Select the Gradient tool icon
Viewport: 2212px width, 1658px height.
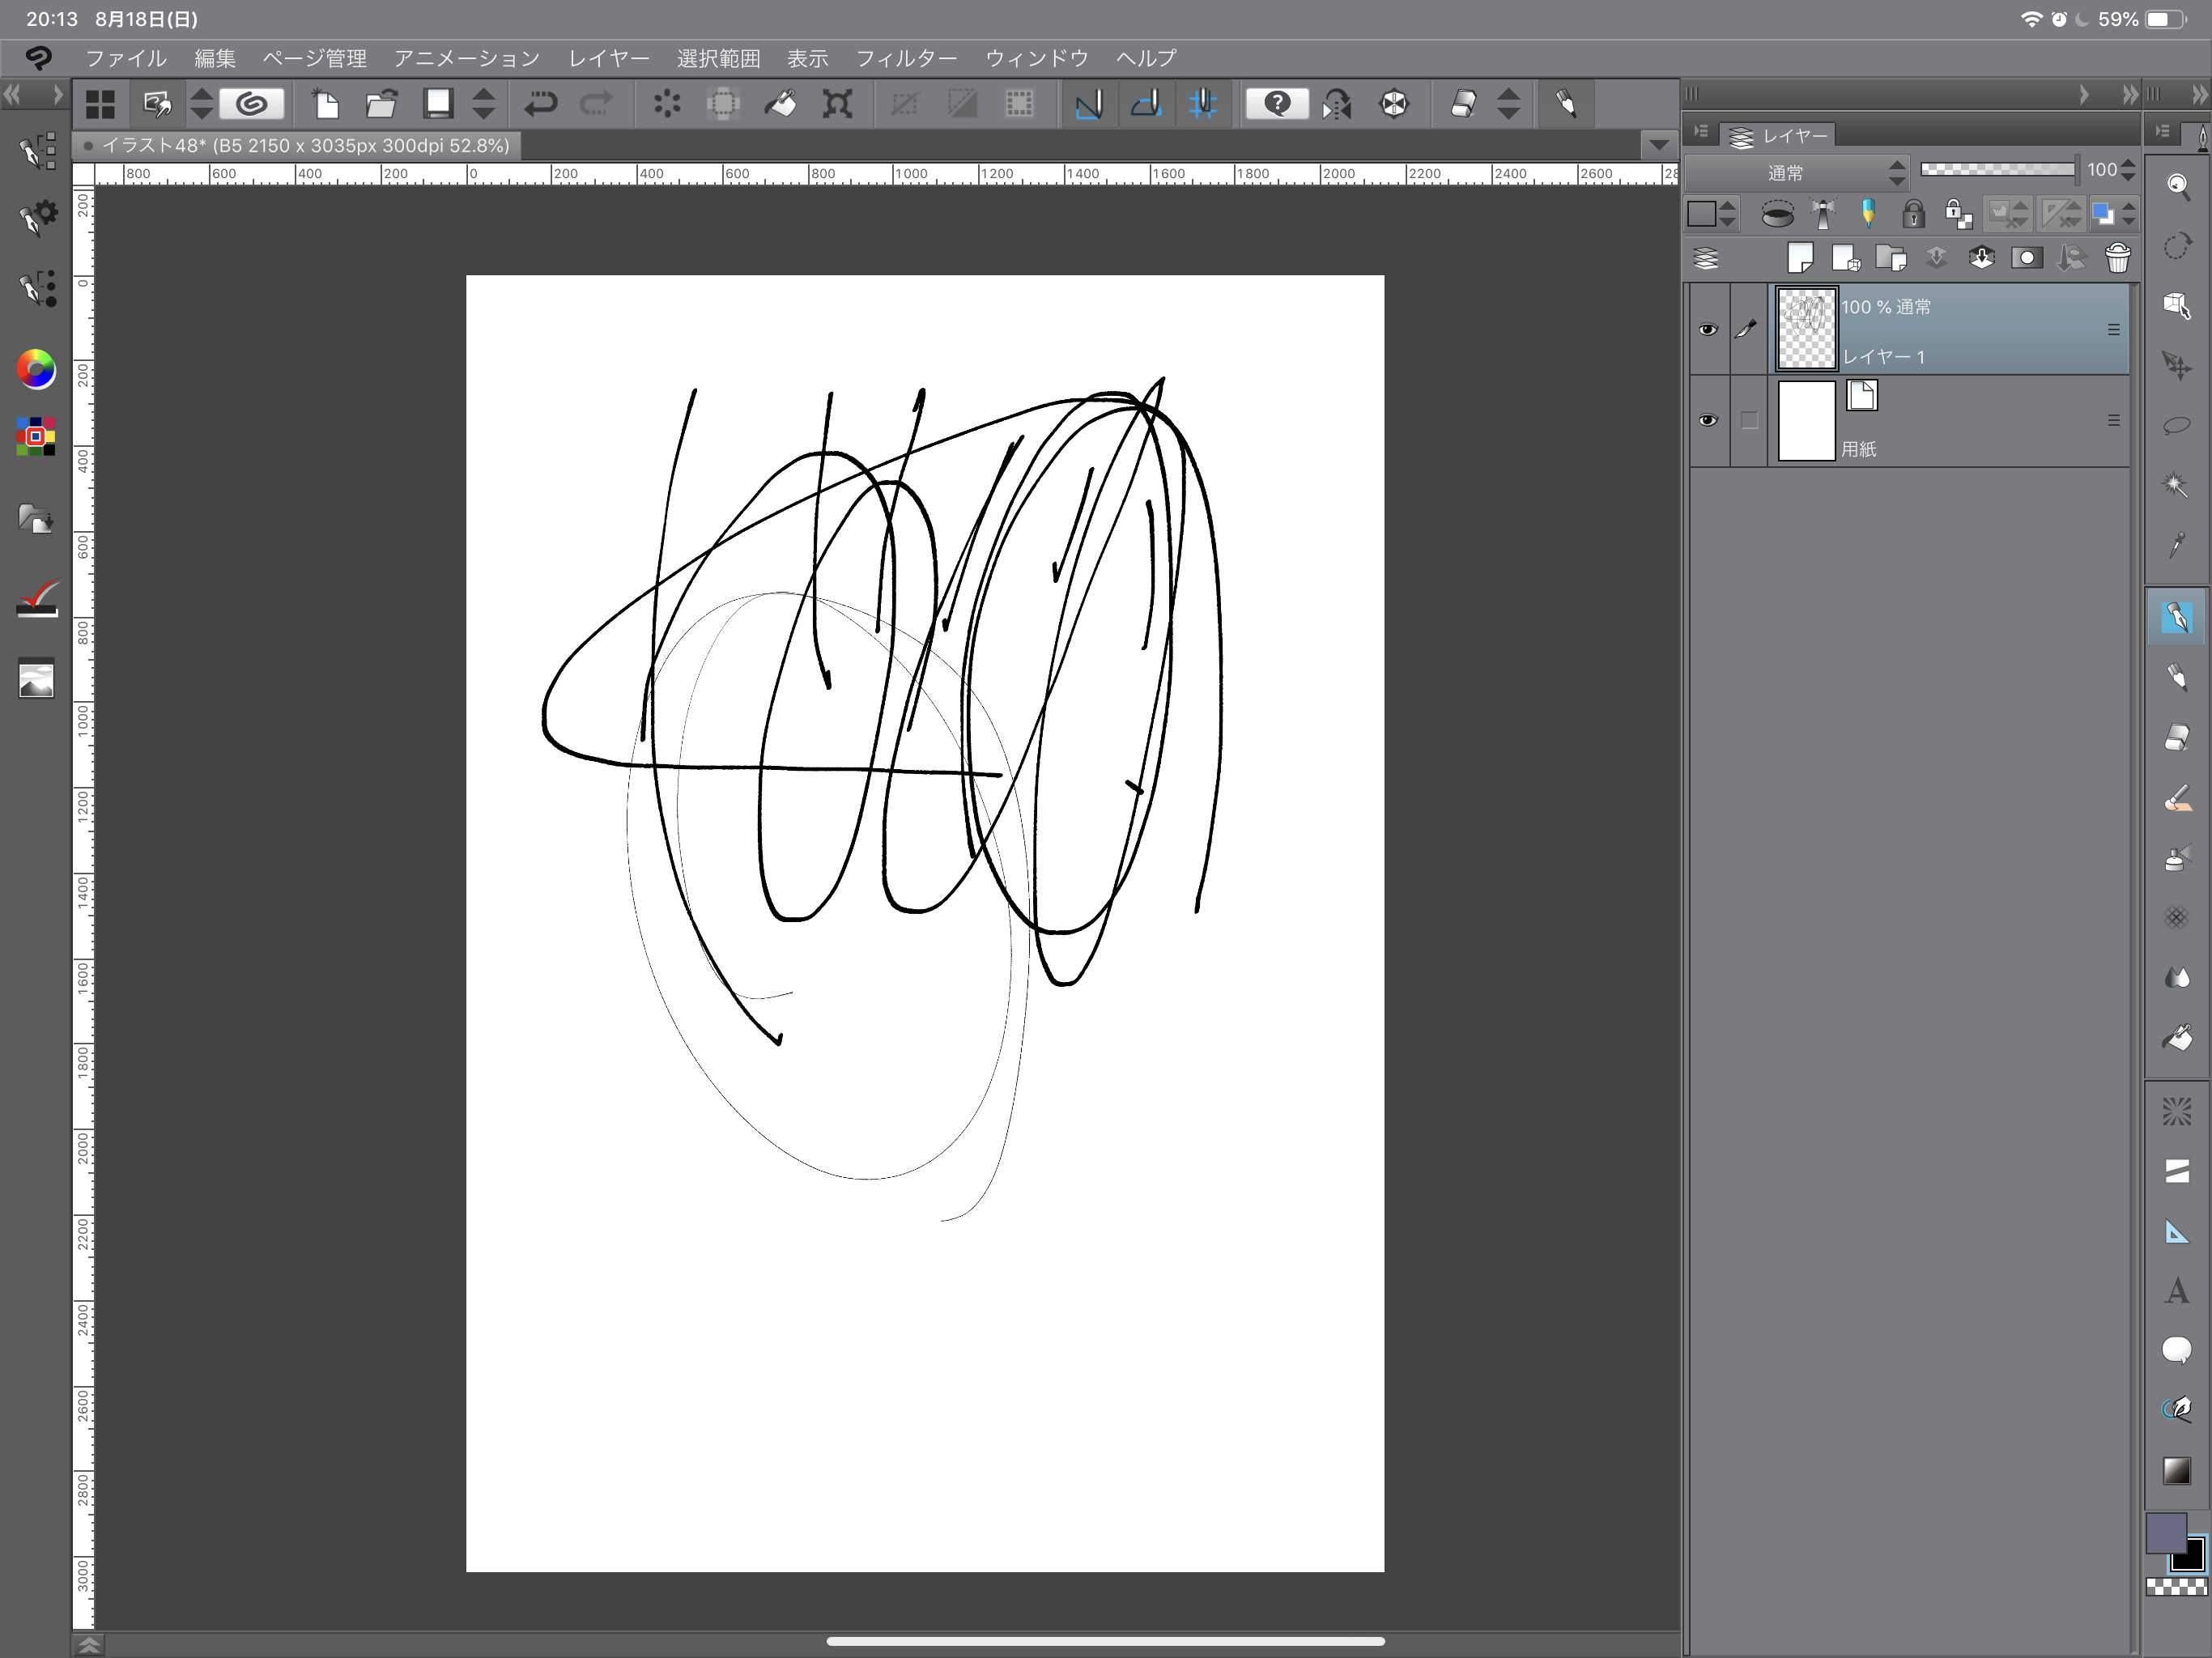tap(2176, 1470)
